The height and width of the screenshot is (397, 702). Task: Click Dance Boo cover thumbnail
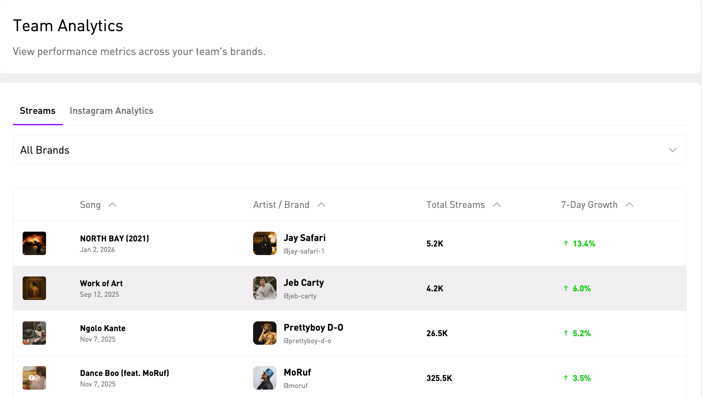pos(34,378)
